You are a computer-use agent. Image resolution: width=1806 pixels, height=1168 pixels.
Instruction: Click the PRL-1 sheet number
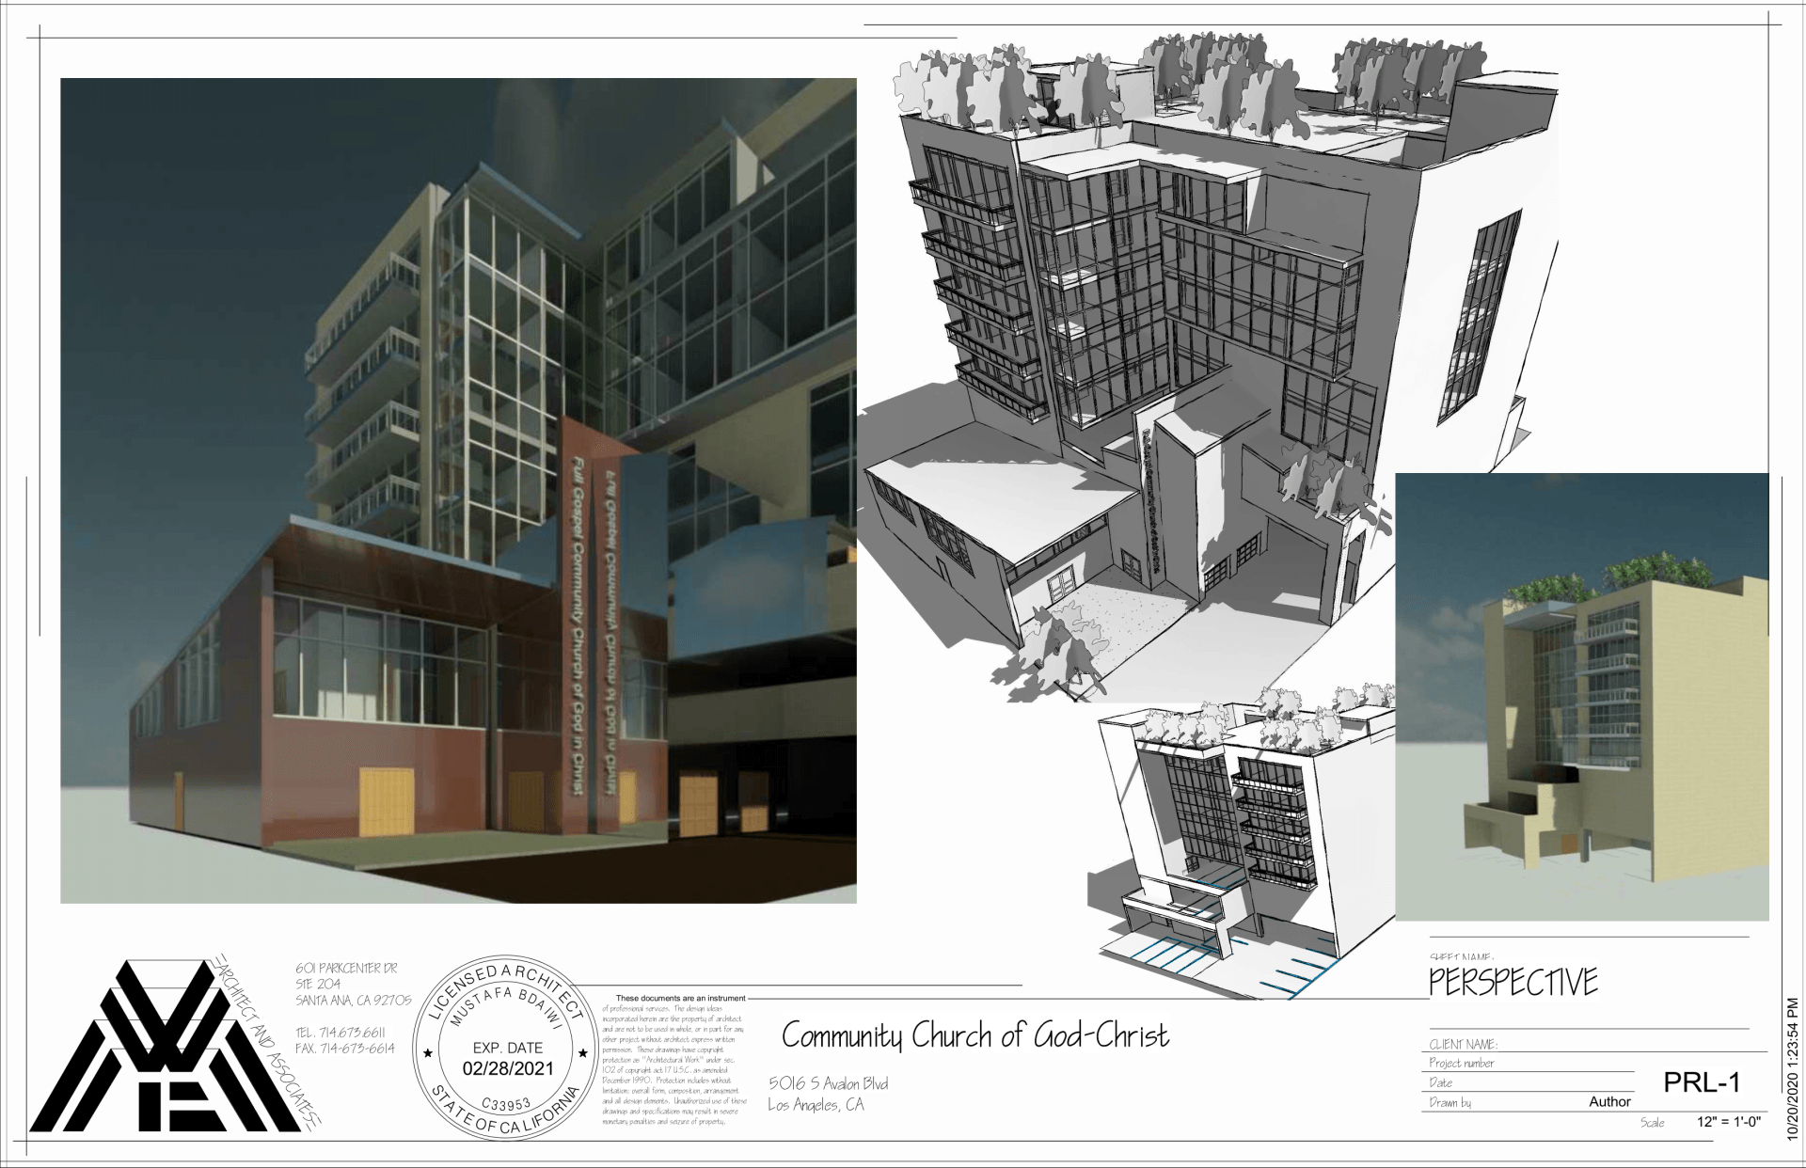[x=1702, y=1082]
